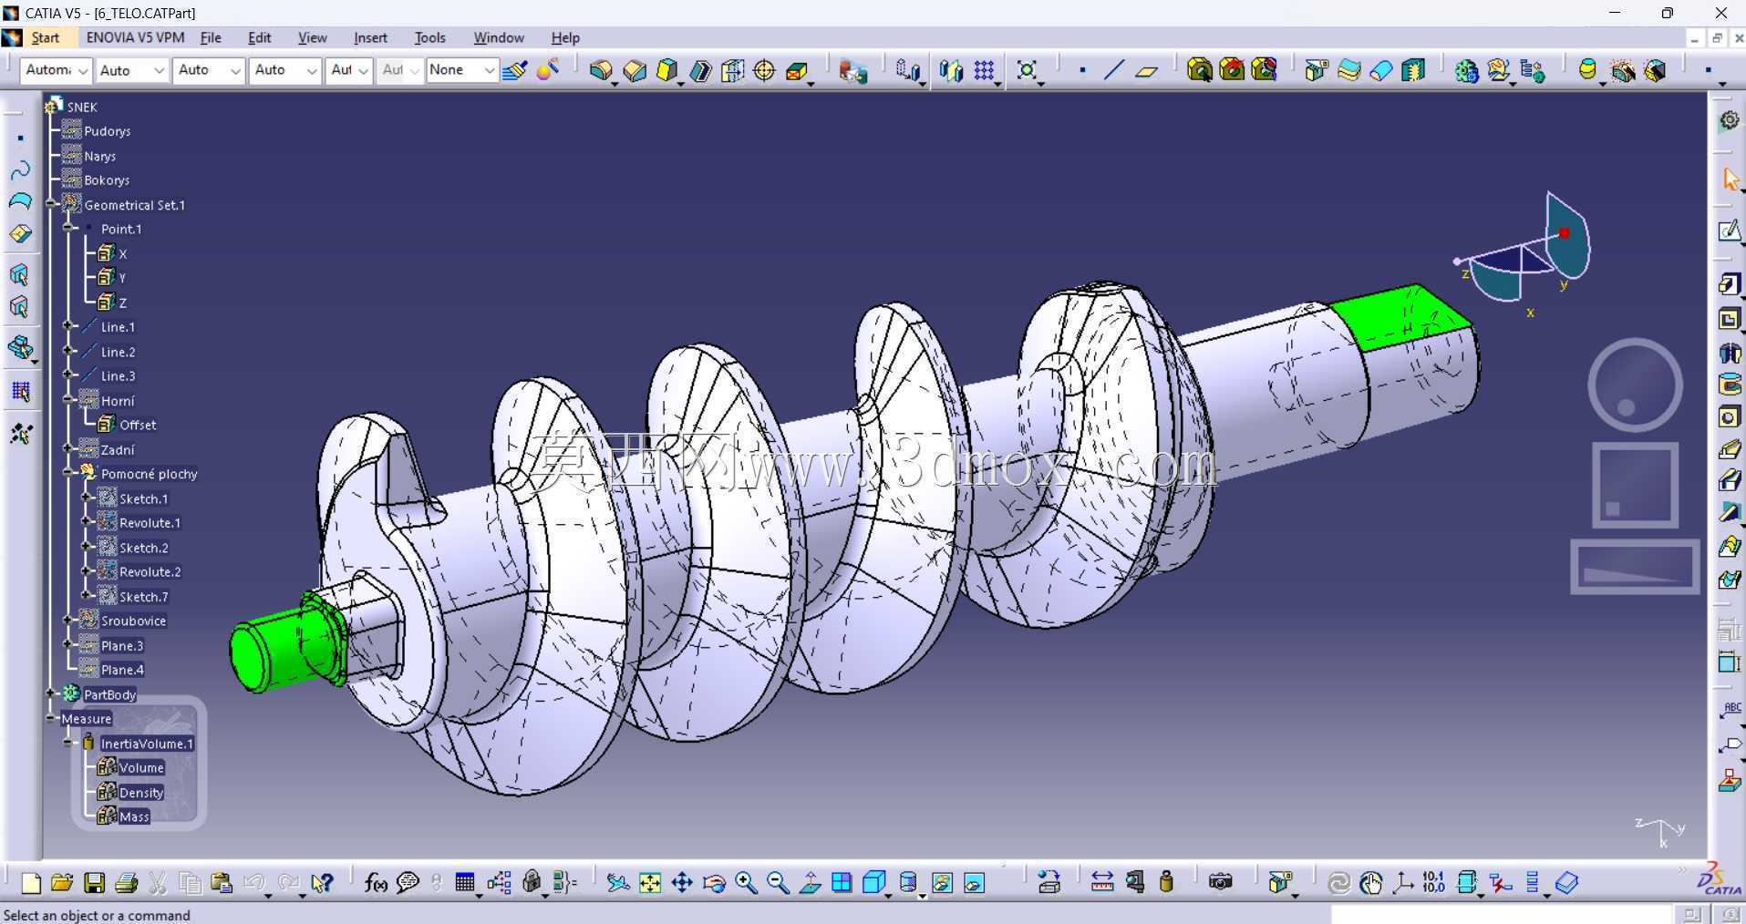This screenshot has width=1746, height=924.
Task: Select Plane.4 in the tree
Action: [122, 670]
